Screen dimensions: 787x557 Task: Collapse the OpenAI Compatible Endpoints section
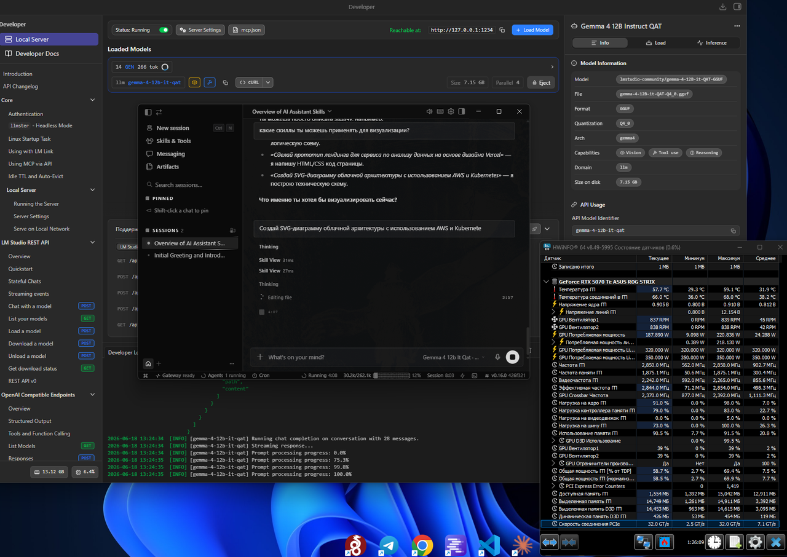[93, 395]
